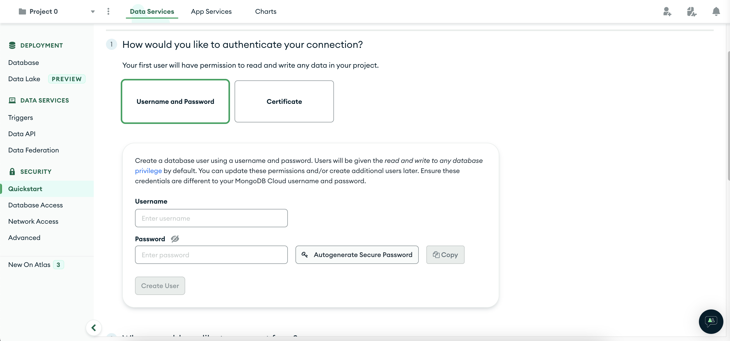This screenshot has width=730, height=341.
Task: Click the Project 0 folder icon
Action: (x=22, y=11)
